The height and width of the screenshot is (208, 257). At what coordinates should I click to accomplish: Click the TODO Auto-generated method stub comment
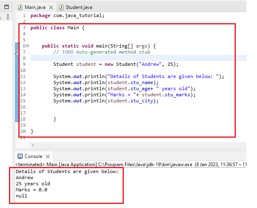[x=102, y=52]
